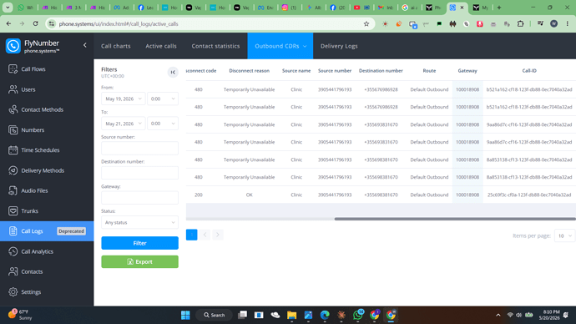This screenshot has height=324, width=576.
Task: Click the horizontal table scrollbar
Action: (455, 219)
